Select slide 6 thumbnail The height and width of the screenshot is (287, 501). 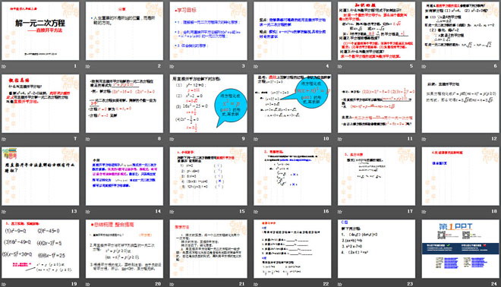pos(461,31)
